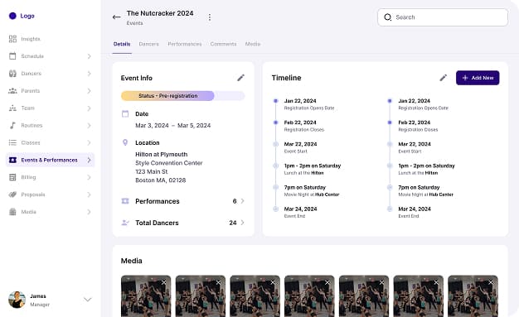This screenshot has width=519, height=317.
Task: Click the Routines music note icon
Action: click(x=12, y=125)
